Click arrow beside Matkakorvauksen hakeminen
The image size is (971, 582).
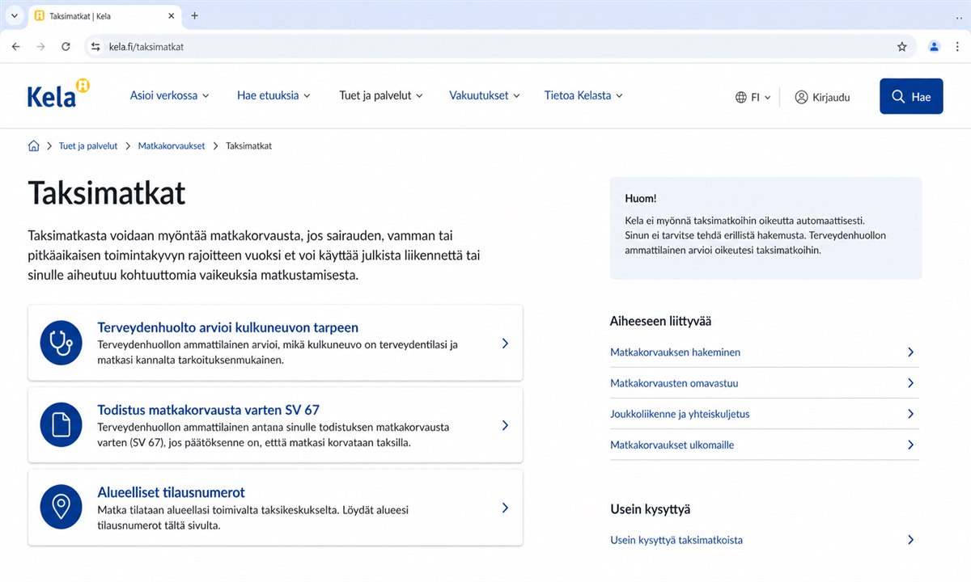(910, 352)
